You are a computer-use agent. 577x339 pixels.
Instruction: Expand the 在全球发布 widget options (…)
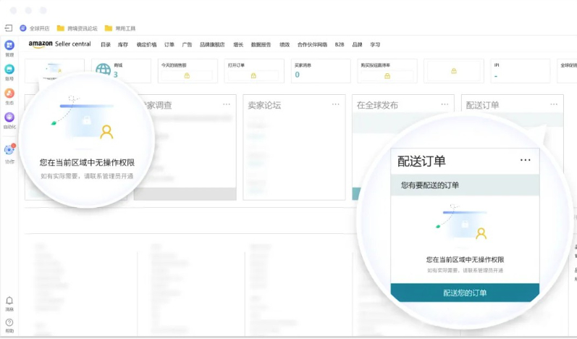coord(445,104)
